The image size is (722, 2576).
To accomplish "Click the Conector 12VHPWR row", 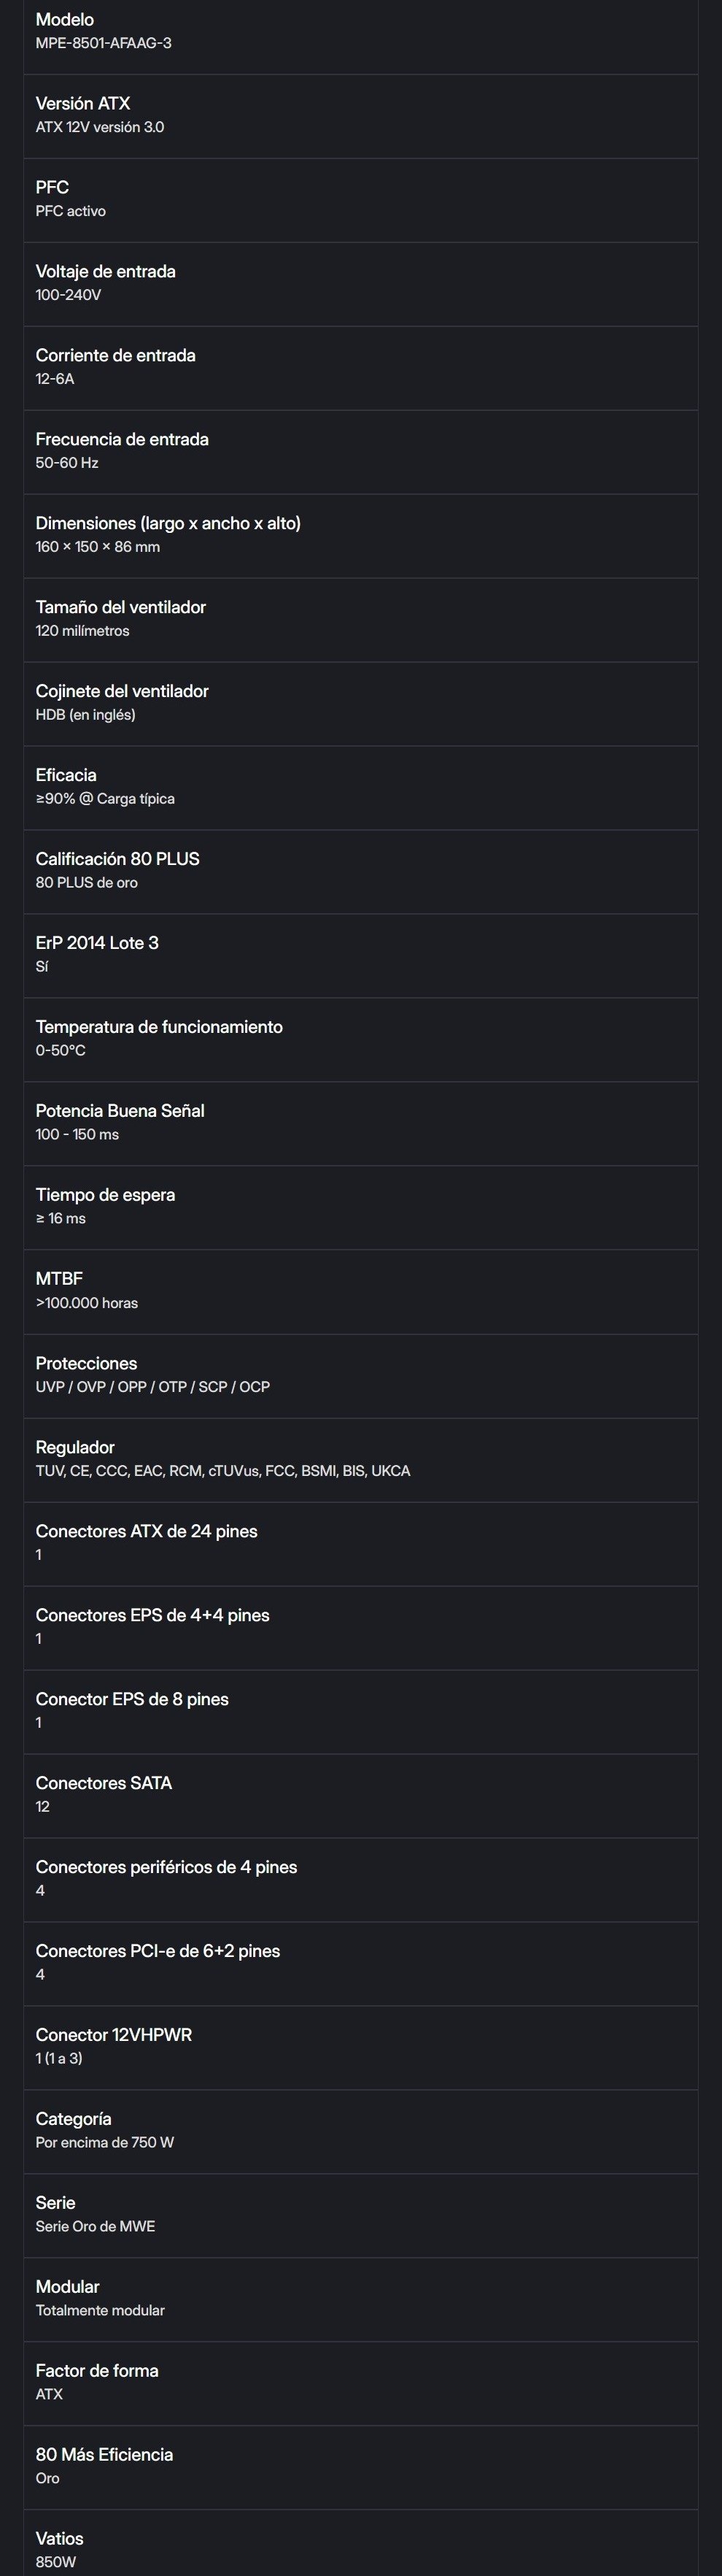I will [360, 2048].
